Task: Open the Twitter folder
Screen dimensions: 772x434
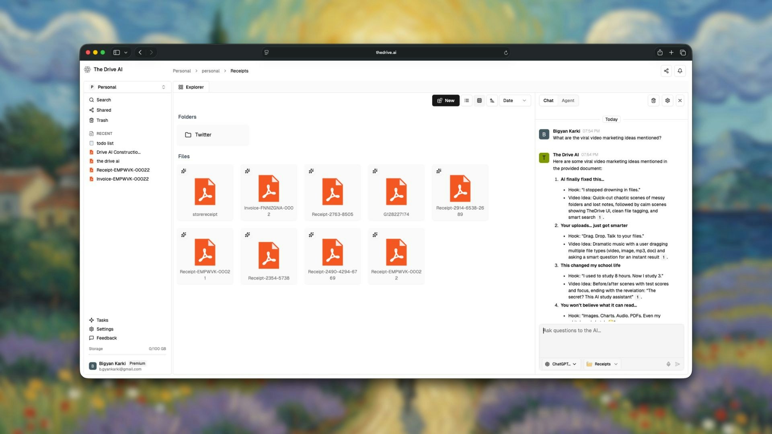Action: 213,135
